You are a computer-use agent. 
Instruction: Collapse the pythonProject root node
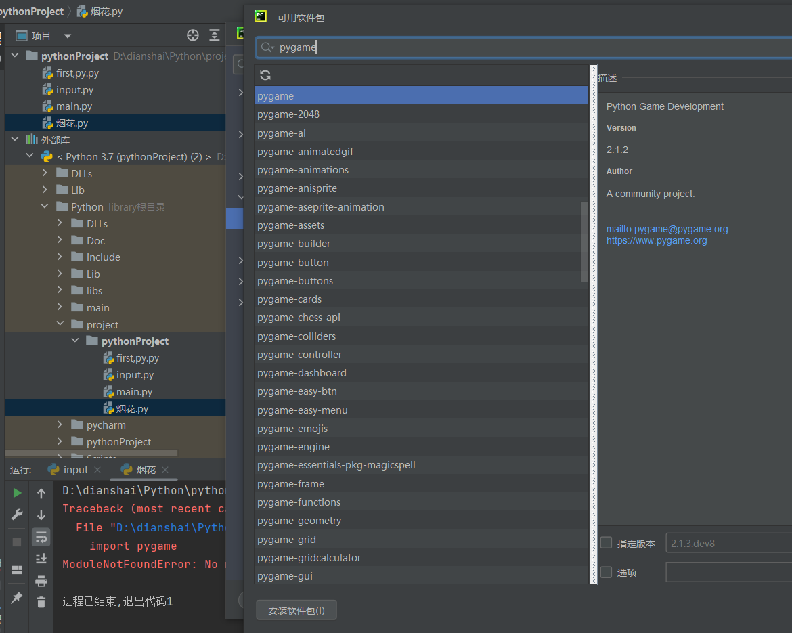[15, 55]
